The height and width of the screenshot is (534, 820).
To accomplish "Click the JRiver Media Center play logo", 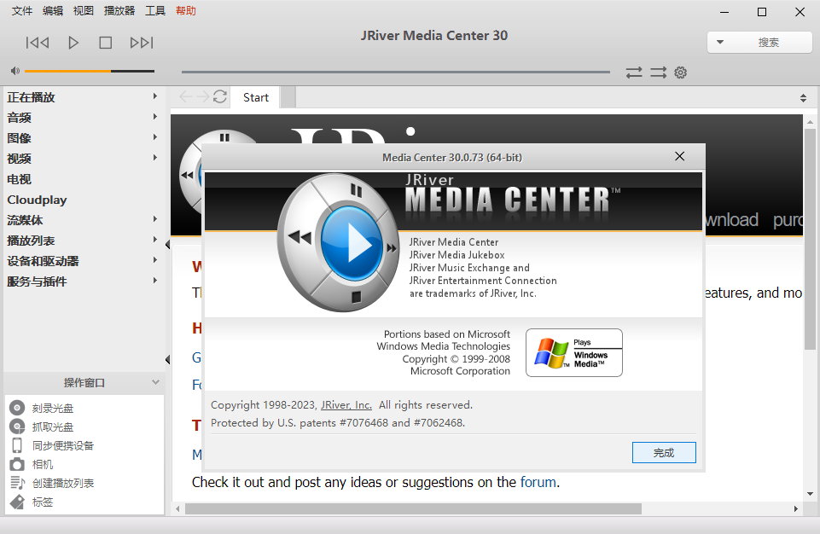I will pyautogui.click(x=339, y=242).
